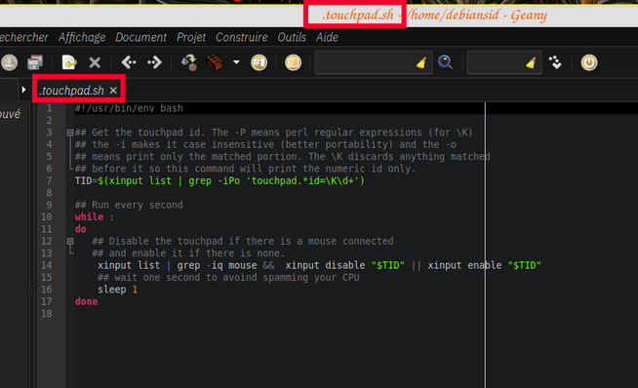Clear the go-to-line field with the broom
The width and height of the screenshot is (638, 388).
531,62
